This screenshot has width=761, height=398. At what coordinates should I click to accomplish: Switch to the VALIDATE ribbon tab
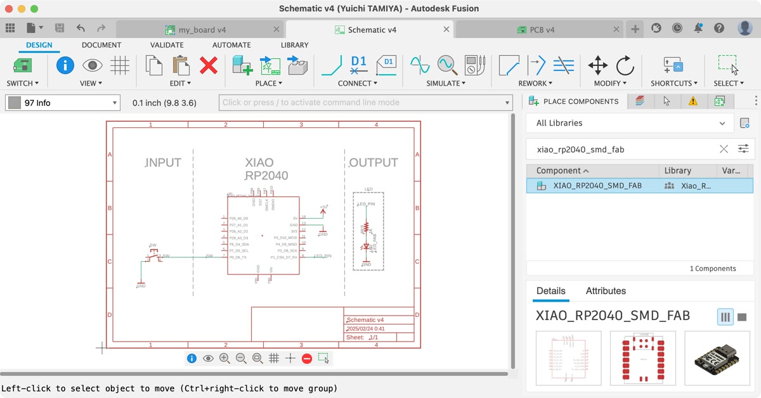pyautogui.click(x=167, y=45)
